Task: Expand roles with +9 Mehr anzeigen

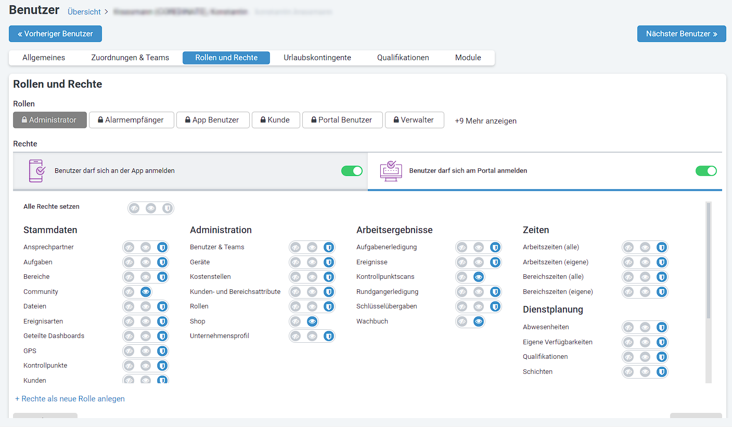Action: 485,120
